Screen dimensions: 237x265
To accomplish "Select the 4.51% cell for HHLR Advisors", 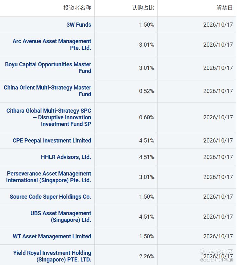I will point(146,157).
